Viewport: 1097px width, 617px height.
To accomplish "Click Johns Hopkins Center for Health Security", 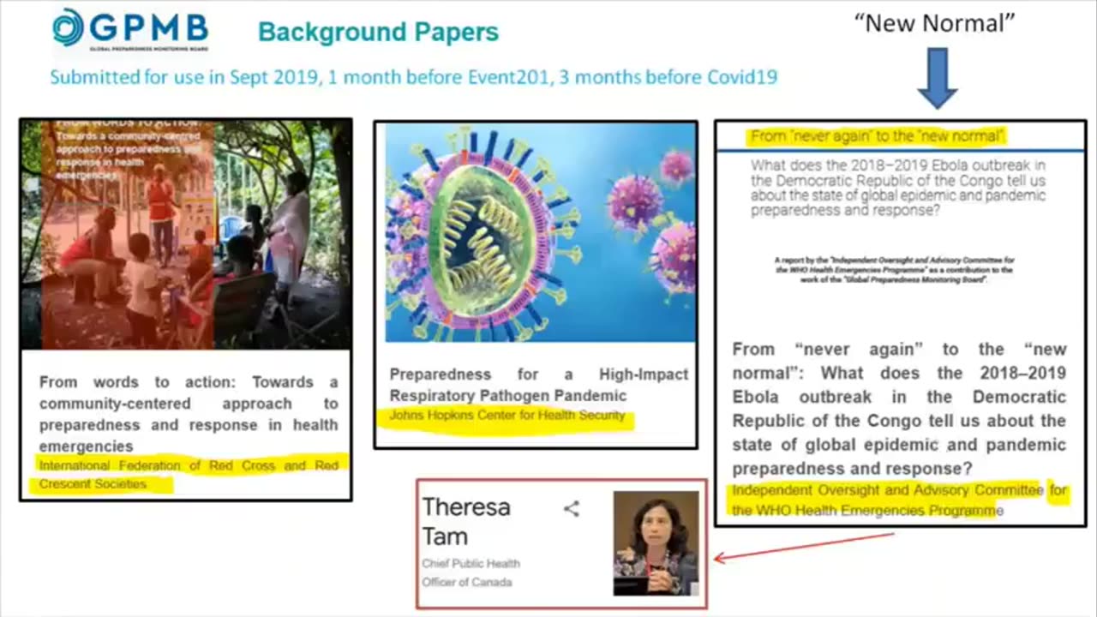I will coord(507,416).
